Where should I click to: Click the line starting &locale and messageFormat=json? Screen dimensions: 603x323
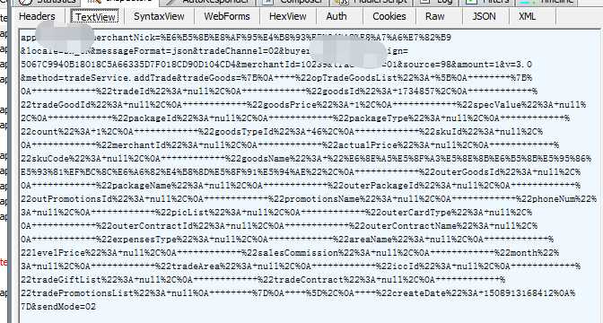point(214,51)
